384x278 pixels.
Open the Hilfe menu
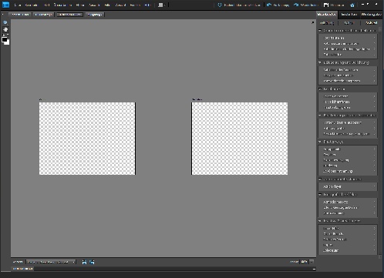(x=147, y=5)
